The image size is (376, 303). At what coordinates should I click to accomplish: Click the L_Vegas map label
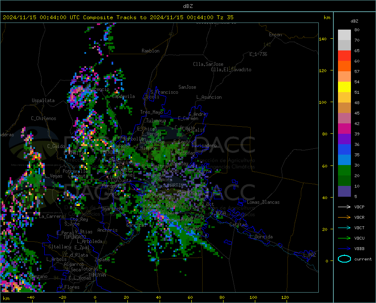pyautogui.click(x=53, y=176)
